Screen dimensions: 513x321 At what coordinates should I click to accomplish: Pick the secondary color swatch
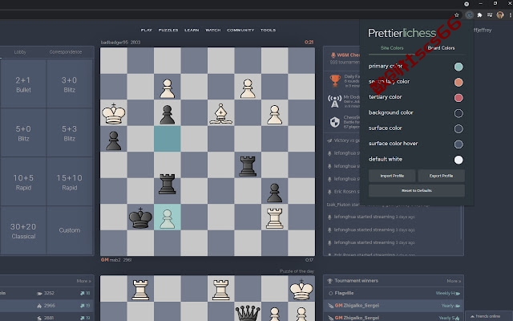[458, 82]
